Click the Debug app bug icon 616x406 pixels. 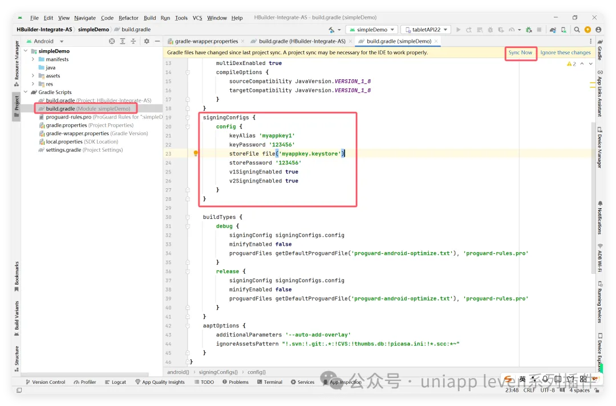[x=490, y=30]
